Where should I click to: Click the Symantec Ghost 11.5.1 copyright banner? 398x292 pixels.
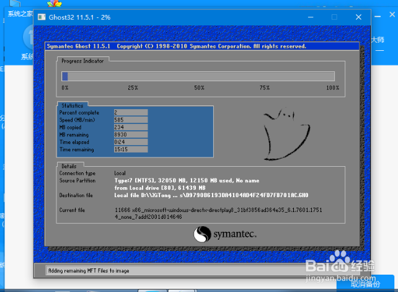(202, 46)
